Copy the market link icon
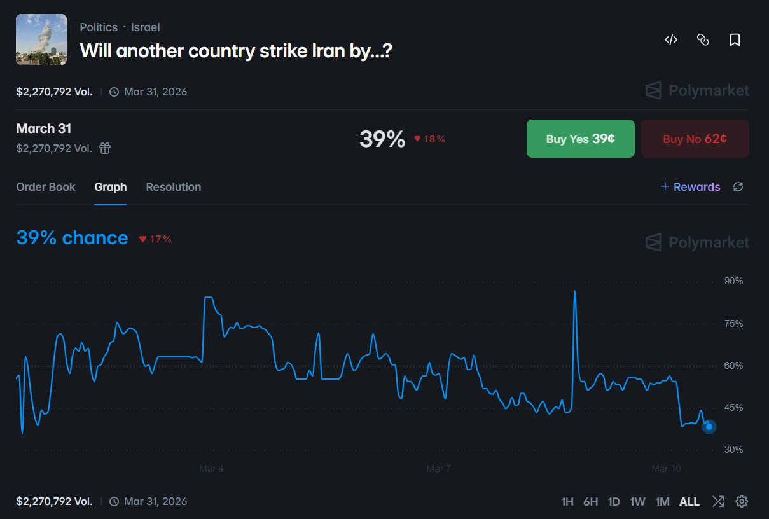 tap(703, 40)
